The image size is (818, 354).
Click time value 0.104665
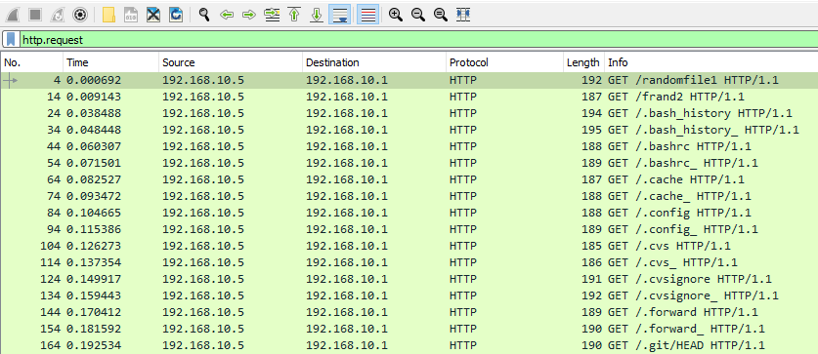94,213
